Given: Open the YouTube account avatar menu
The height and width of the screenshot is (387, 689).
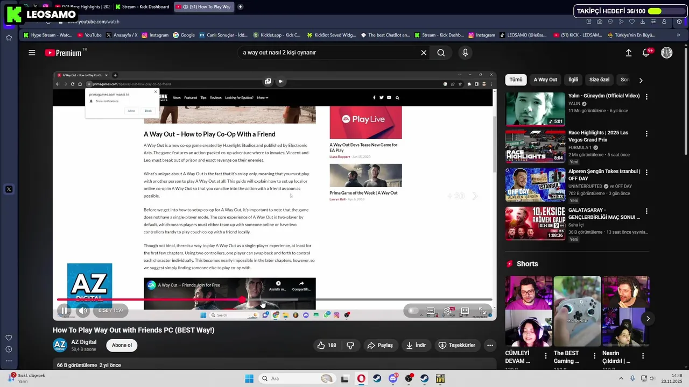Looking at the screenshot, I should (x=667, y=53).
